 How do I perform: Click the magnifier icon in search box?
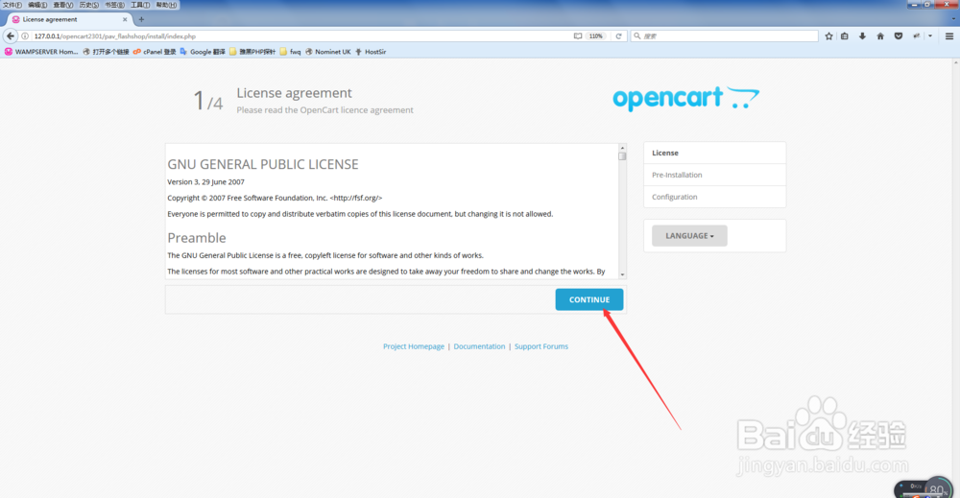point(636,36)
